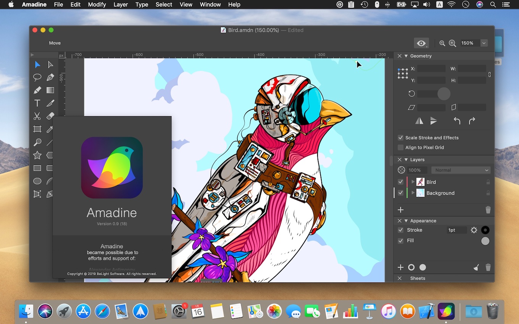Click the rotation angle dial
This screenshot has height=324, width=519.
point(443,94)
